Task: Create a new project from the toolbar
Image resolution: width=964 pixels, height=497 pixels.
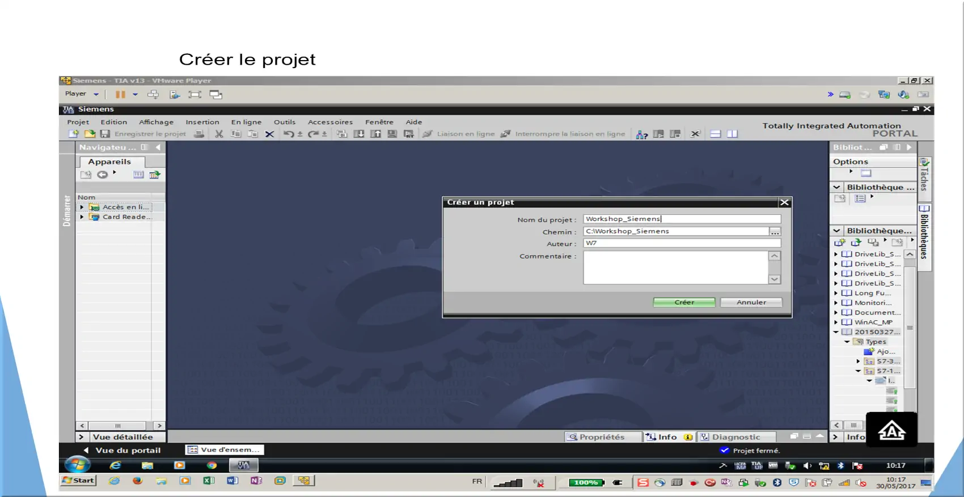Action: (74, 134)
